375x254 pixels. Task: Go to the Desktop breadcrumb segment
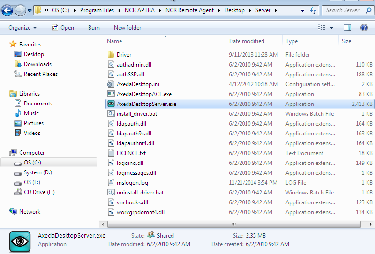click(234, 10)
